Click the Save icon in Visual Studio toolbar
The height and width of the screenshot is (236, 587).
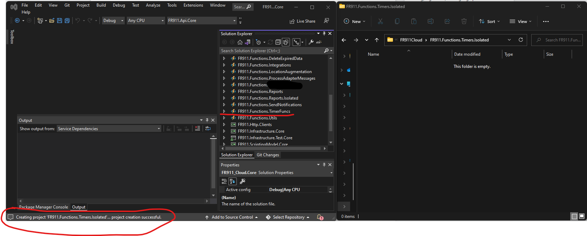point(60,21)
